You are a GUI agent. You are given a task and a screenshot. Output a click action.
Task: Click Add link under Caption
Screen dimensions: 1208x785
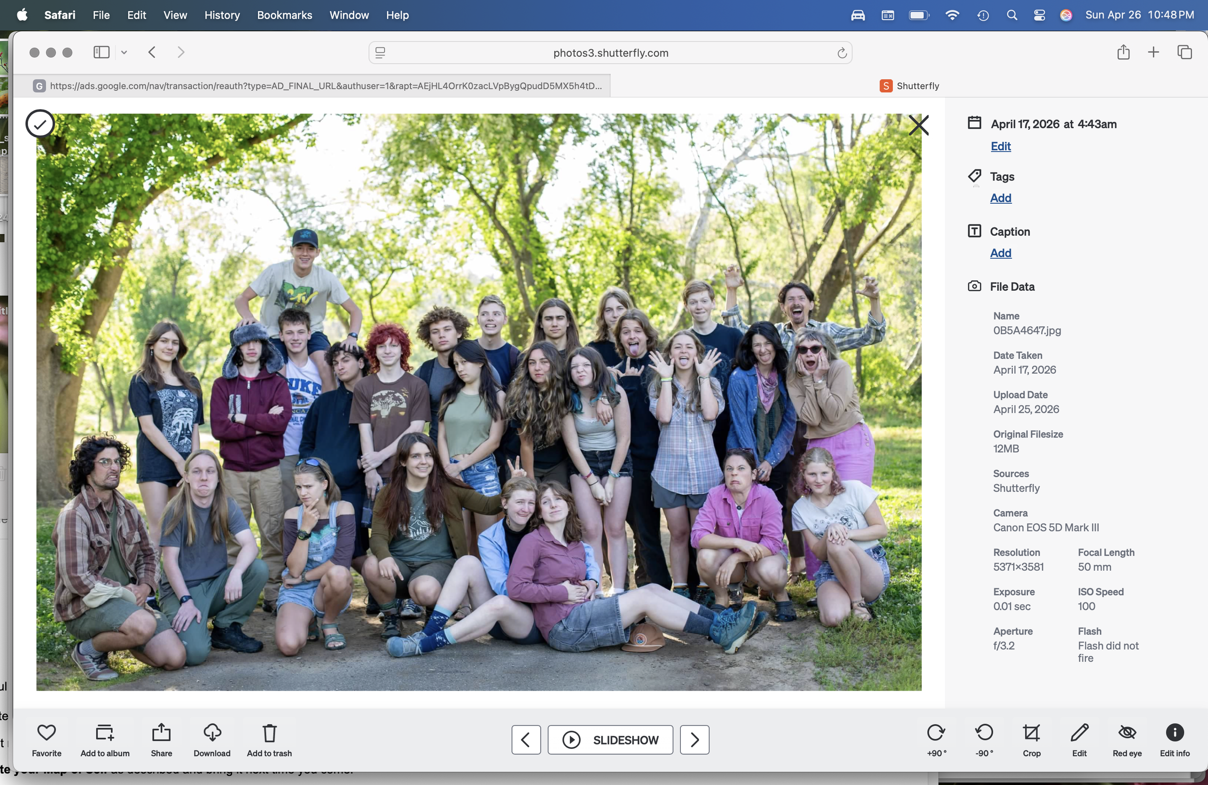(x=1000, y=253)
